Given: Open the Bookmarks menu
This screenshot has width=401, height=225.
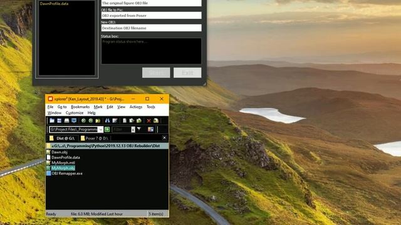Looking at the screenshot, I should pos(80,107).
